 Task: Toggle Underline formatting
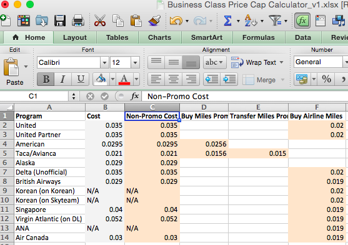[81, 79]
